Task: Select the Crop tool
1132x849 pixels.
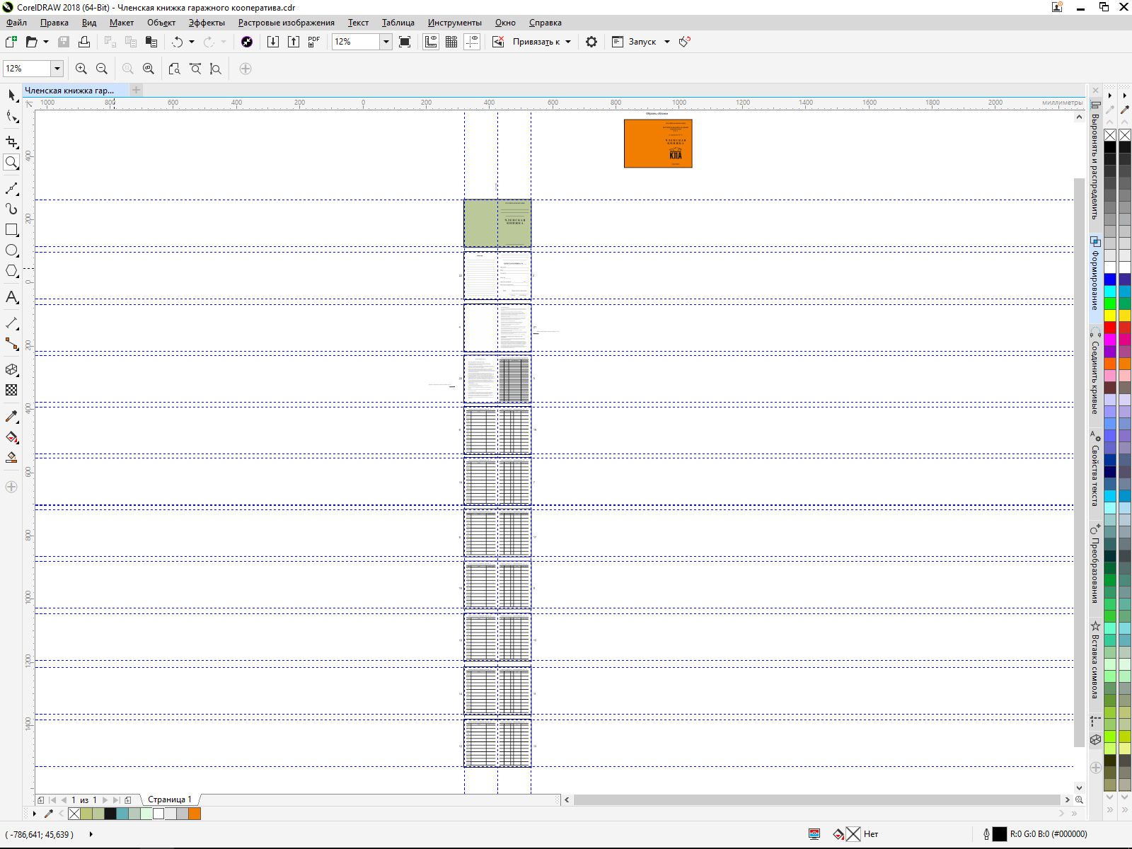Action: (x=11, y=142)
